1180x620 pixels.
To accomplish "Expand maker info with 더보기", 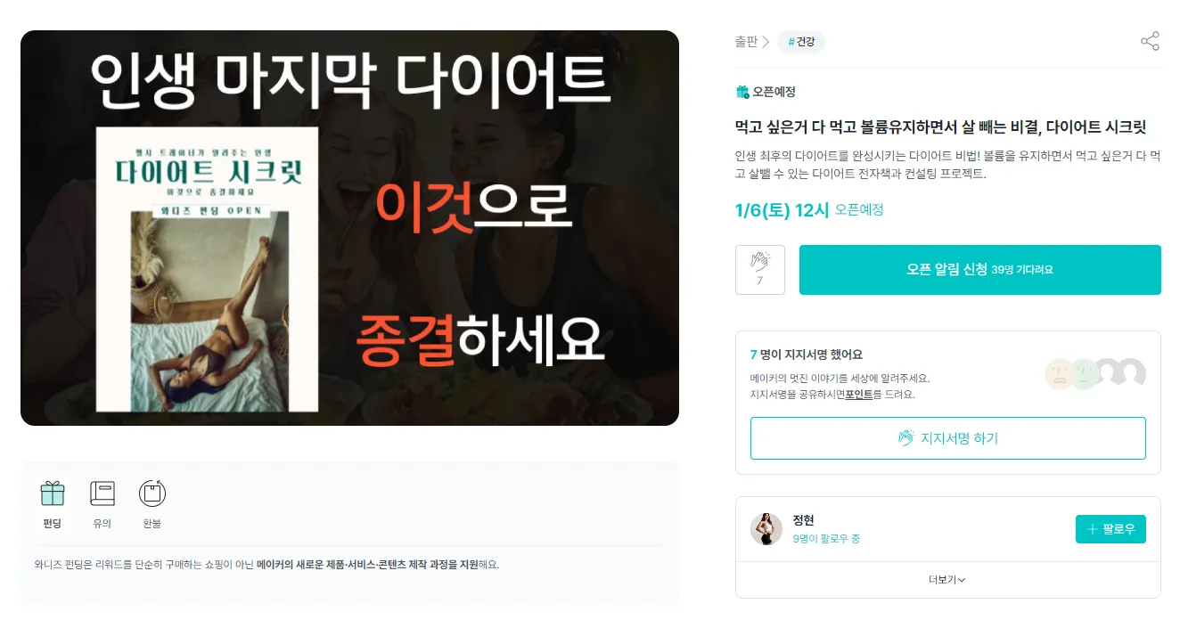I will pos(947,580).
